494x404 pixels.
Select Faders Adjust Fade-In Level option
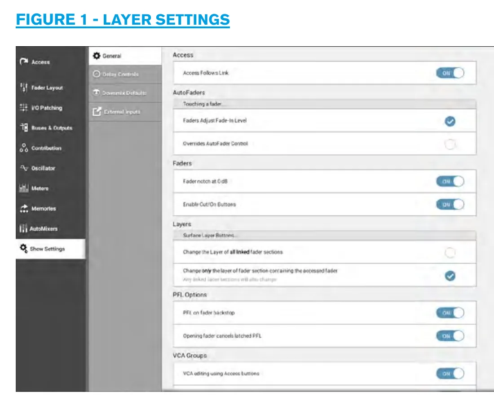click(450, 121)
